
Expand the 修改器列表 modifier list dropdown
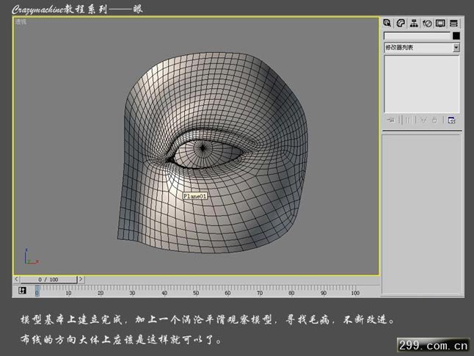pos(456,48)
